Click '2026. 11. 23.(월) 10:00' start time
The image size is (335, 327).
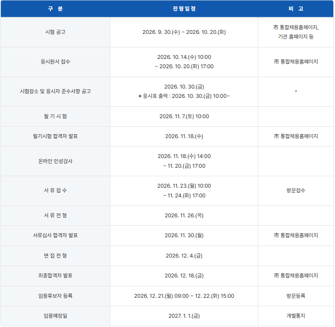click(x=184, y=186)
